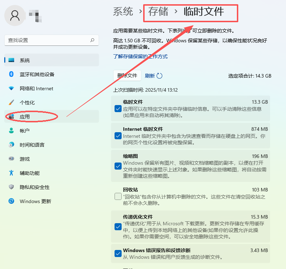
Task: Open 蓝牙和其他设备 settings
Action: (52, 74)
